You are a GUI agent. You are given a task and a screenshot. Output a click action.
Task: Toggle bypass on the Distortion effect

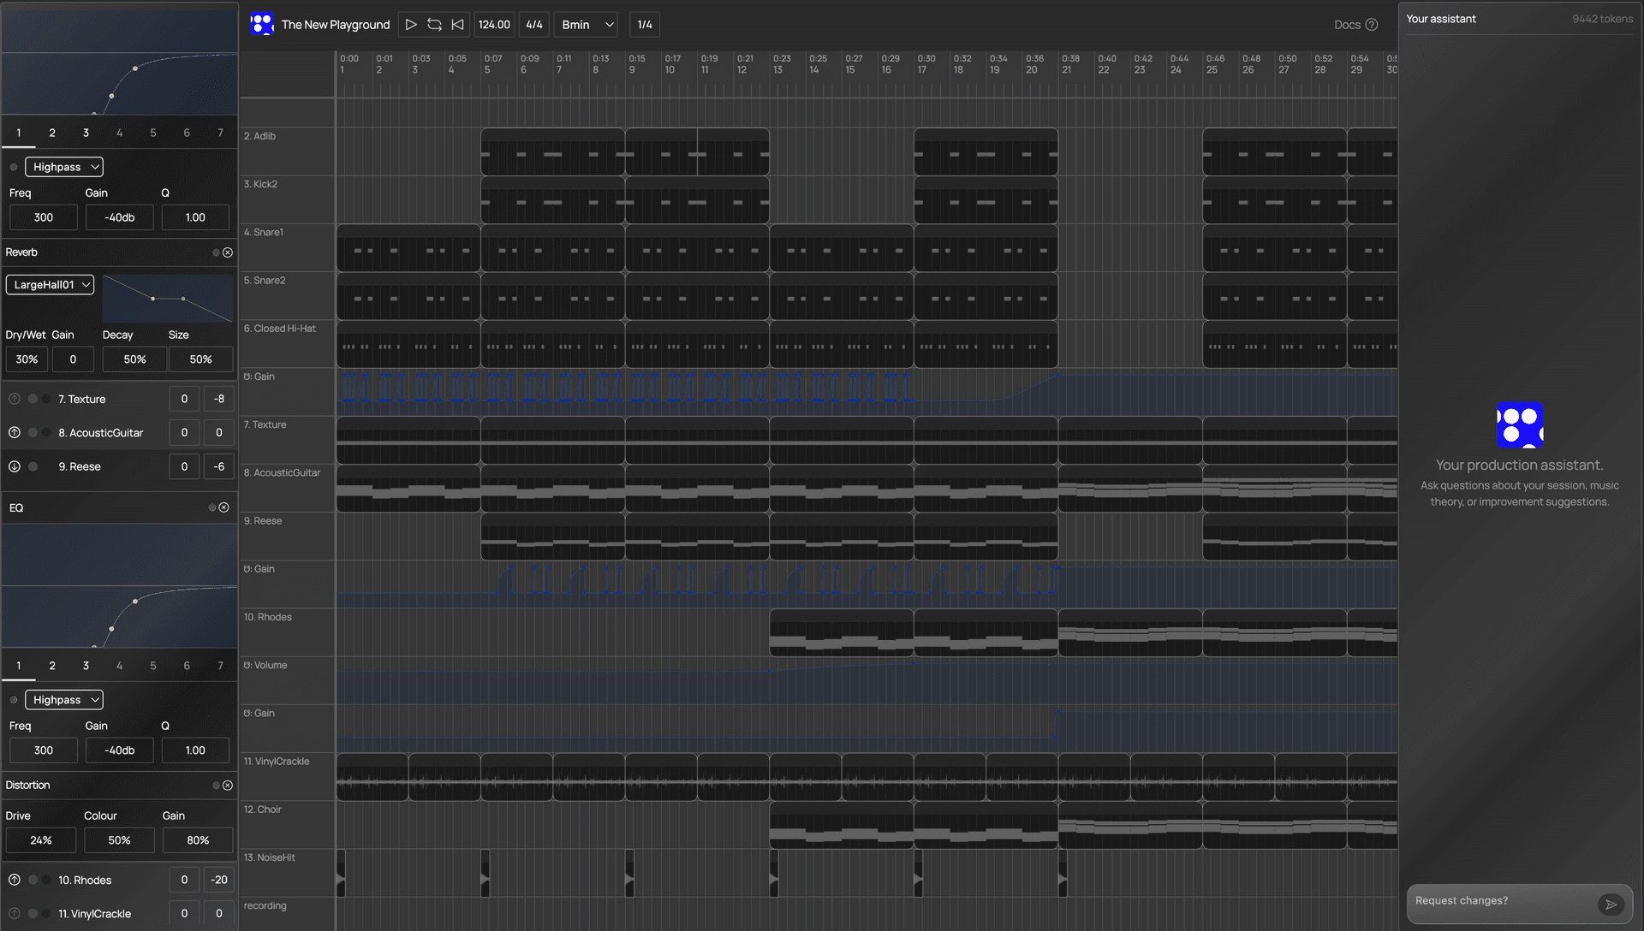215,785
